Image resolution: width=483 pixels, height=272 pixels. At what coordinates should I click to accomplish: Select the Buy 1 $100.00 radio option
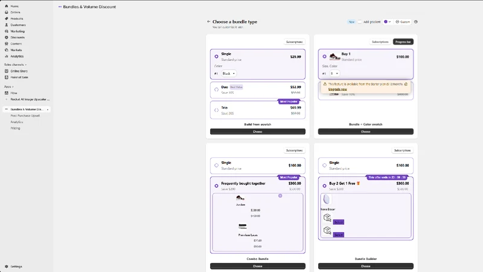click(x=324, y=56)
